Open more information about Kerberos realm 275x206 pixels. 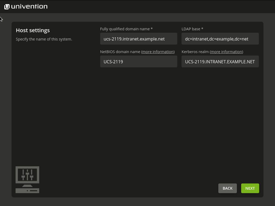point(226,52)
